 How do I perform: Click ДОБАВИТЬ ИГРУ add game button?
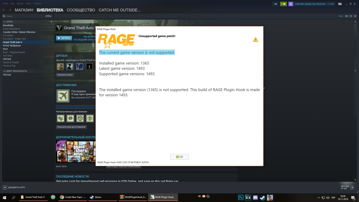(14, 187)
